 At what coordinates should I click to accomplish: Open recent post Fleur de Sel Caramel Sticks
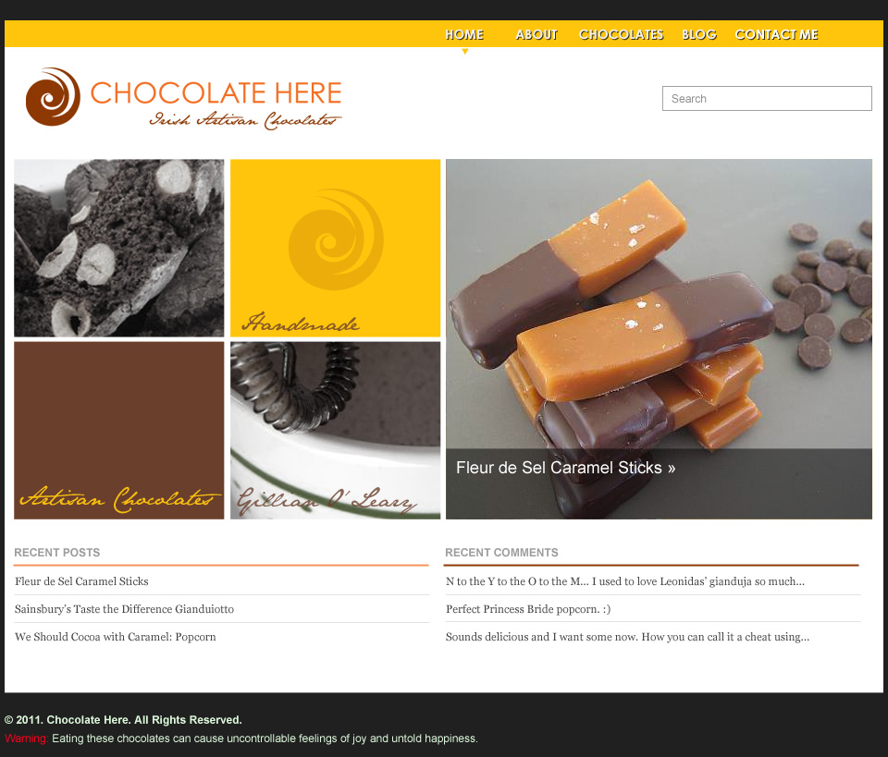(81, 581)
